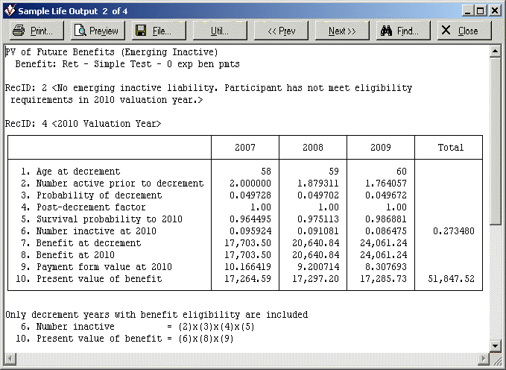Image resolution: width=506 pixels, height=370 pixels.
Task: Click the horizontal scrollbar left arrow
Action: (x=10, y=358)
